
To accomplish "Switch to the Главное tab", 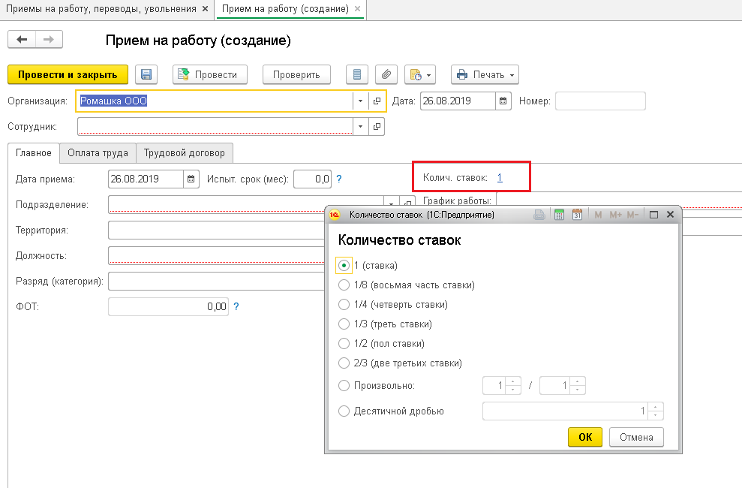I will (34, 153).
